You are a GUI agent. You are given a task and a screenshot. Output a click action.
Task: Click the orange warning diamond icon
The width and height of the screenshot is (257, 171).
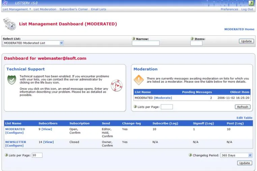tap(139, 80)
